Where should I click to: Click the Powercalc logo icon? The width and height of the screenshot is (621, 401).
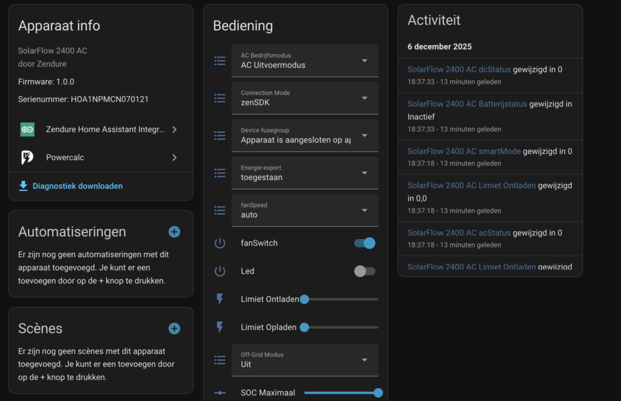pos(27,157)
